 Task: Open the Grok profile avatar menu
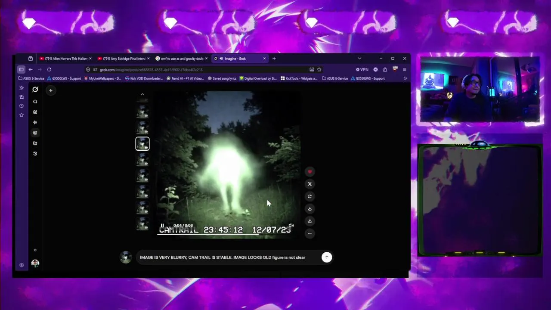(x=35, y=263)
